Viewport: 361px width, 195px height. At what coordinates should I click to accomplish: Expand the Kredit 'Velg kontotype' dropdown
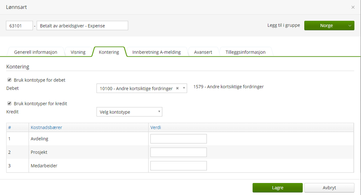129,112
